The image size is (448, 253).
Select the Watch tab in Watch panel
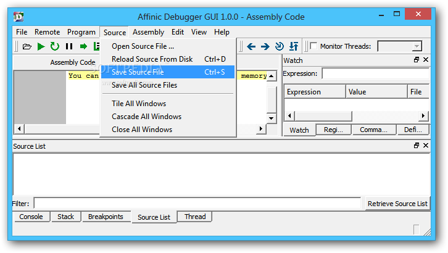(x=299, y=130)
